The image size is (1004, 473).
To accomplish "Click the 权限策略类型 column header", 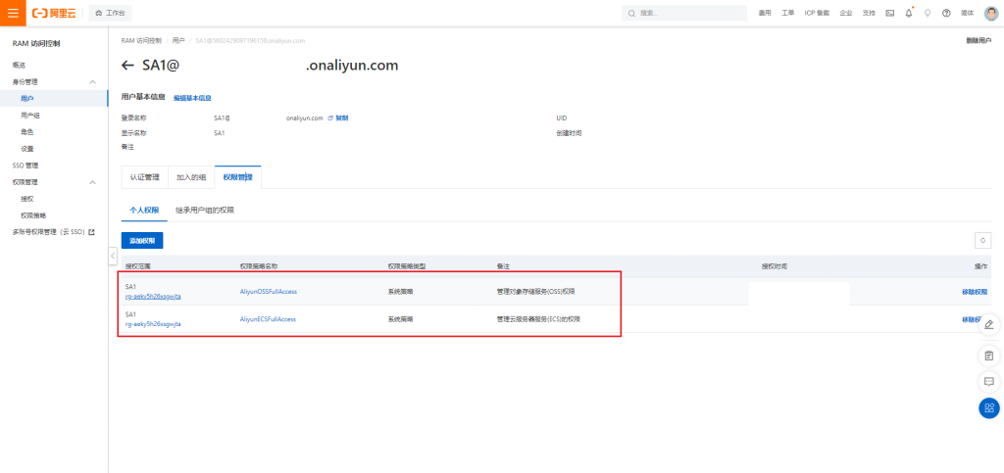I will click(407, 265).
